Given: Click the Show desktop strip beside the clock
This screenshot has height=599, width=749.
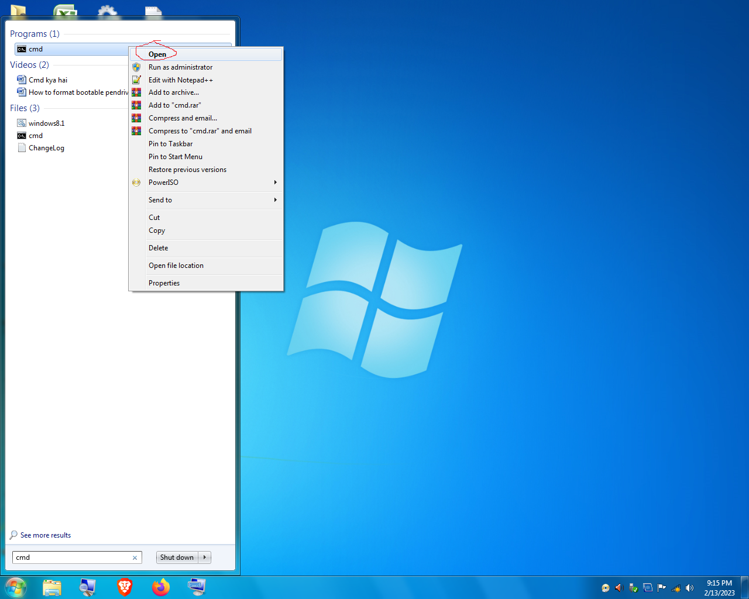Looking at the screenshot, I should click(x=744, y=587).
